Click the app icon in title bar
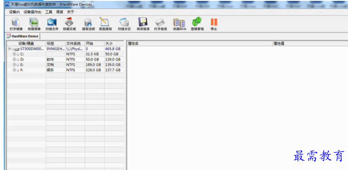Screen dimensions: 348x170 tap(7, 4)
